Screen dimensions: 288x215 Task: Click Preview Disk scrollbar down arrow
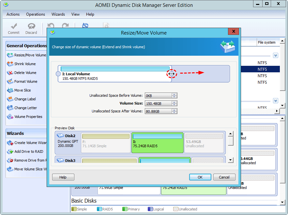[x=231, y=160]
